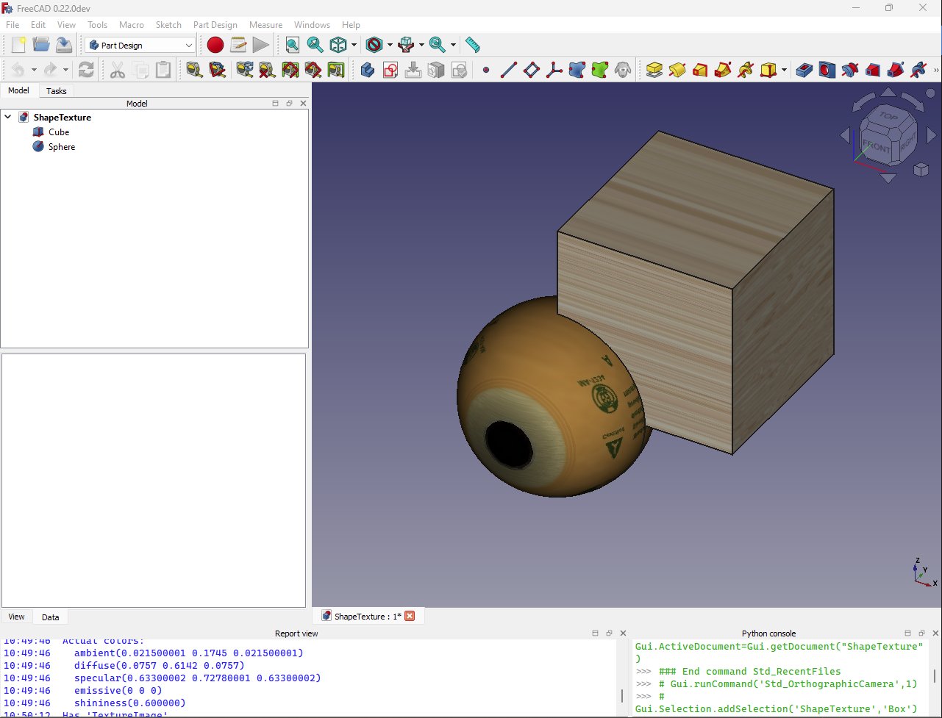The width and height of the screenshot is (942, 718).
Task: Select the Pad tool
Action: (x=654, y=70)
